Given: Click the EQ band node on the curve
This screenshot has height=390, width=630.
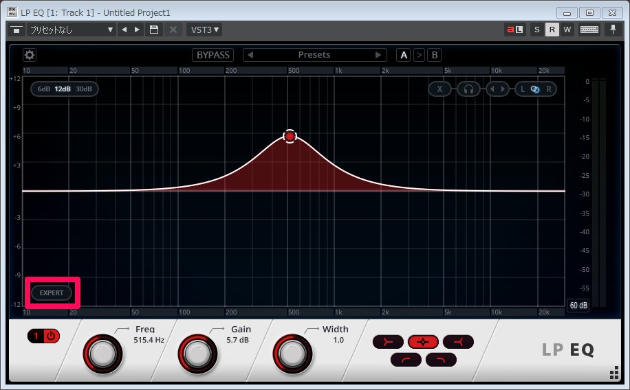Looking at the screenshot, I should point(290,137).
